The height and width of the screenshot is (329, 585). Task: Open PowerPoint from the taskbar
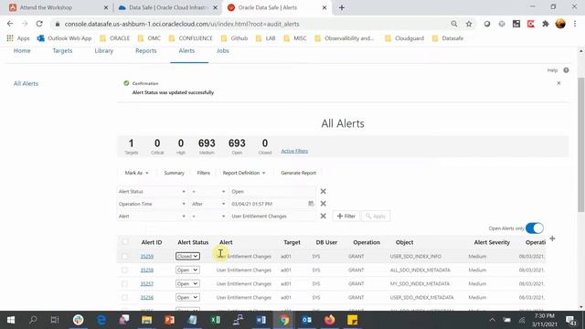(169, 320)
